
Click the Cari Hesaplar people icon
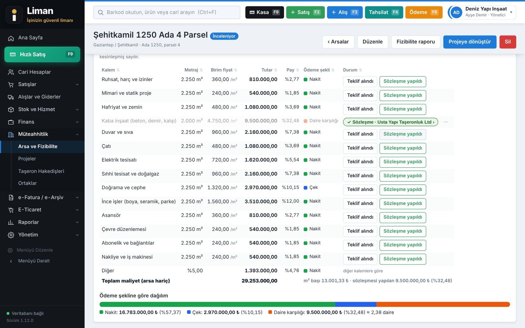(11, 72)
